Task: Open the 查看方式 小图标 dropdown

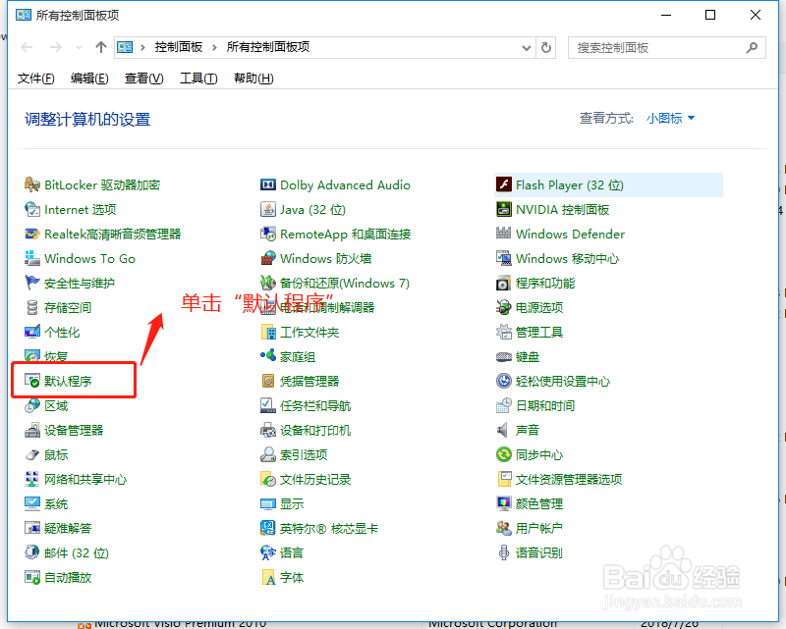Action: tap(670, 118)
